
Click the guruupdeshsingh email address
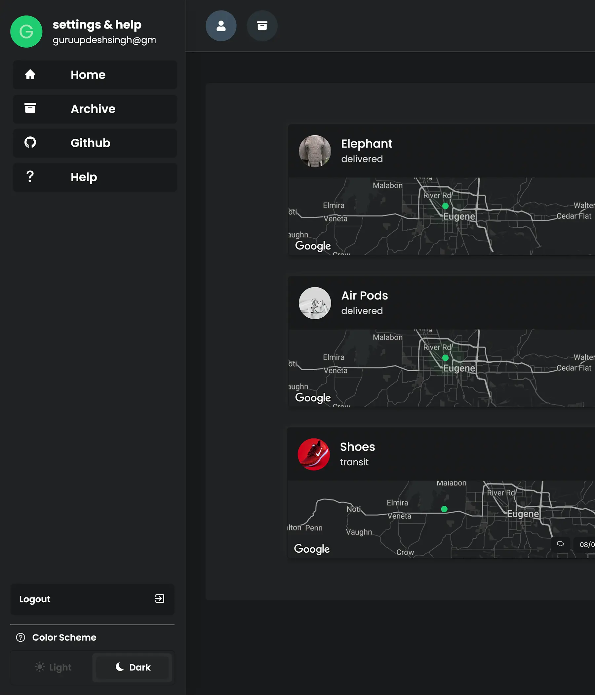point(104,40)
